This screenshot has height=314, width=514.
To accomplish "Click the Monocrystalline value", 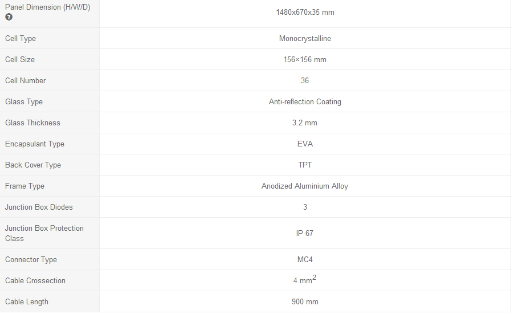I will (305, 39).
